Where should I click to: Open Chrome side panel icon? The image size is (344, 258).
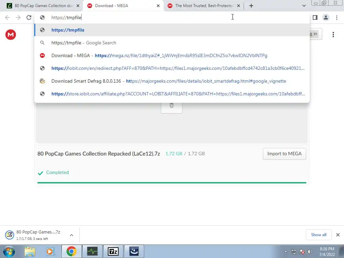[315, 17]
